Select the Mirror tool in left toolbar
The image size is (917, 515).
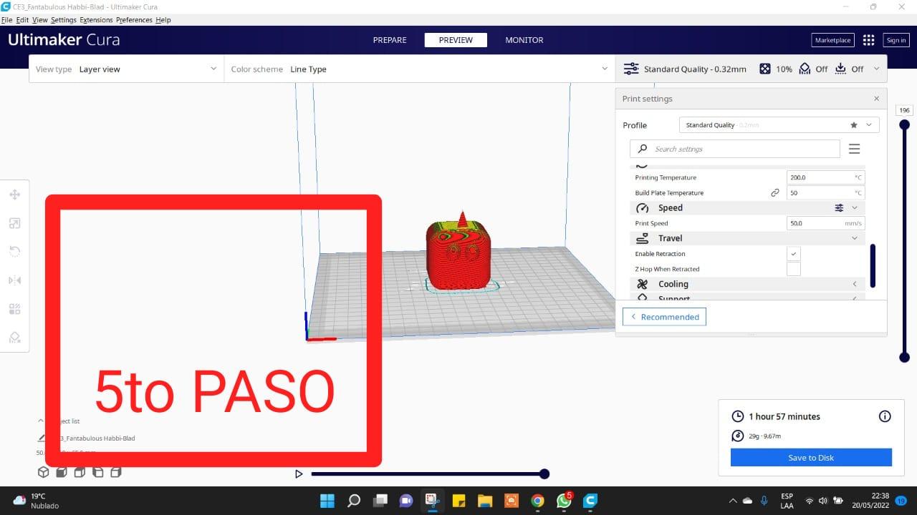(14, 280)
